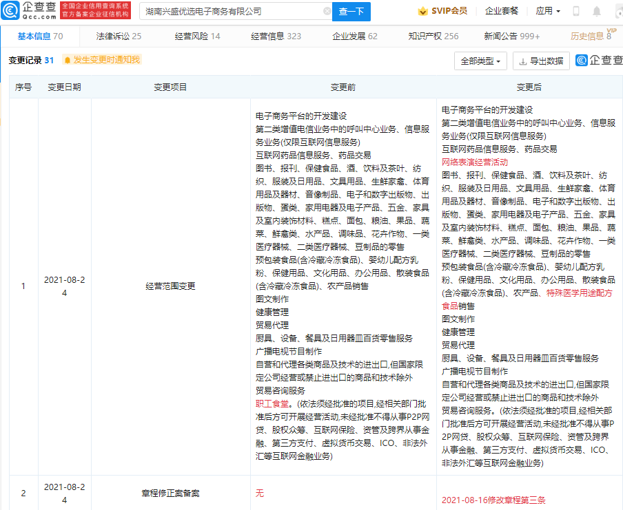Click the 序号 column header
Image resolution: width=623 pixels, height=510 pixels.
(x=23, y=87)
